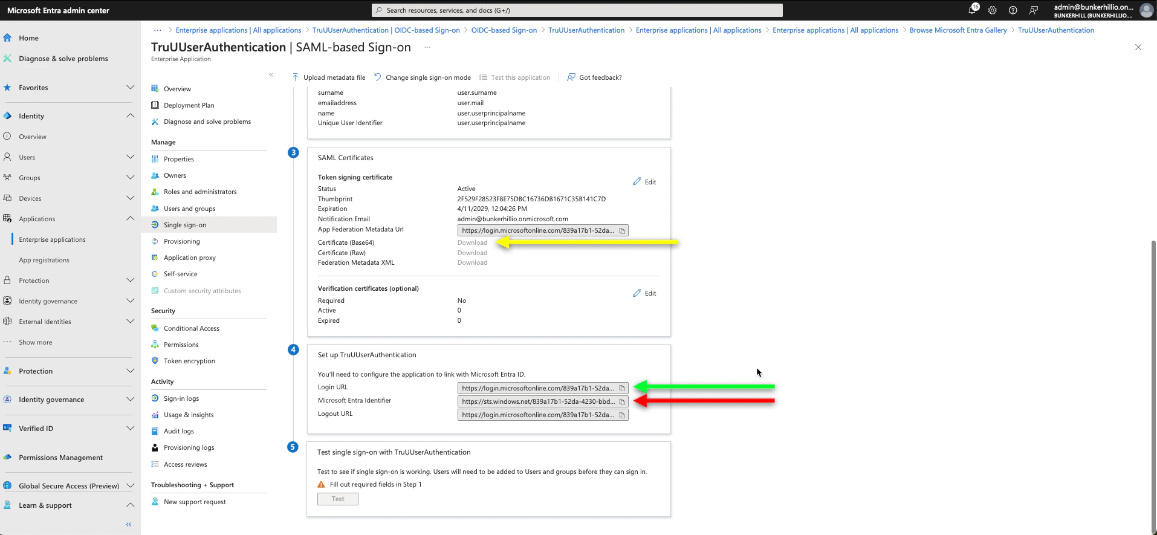Open Conditional Access
The image size is (1157, 535).
point(191,328)
